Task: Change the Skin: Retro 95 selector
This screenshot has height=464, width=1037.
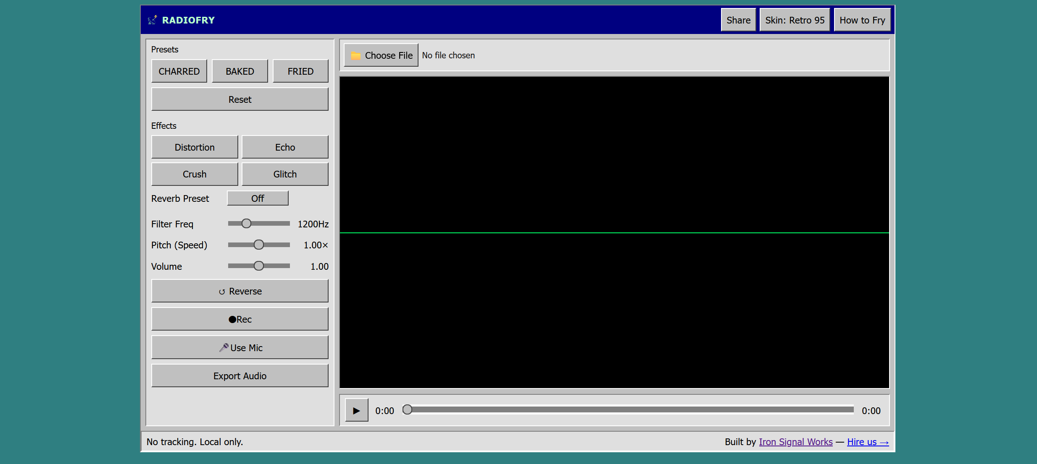Action: (795, 20)
